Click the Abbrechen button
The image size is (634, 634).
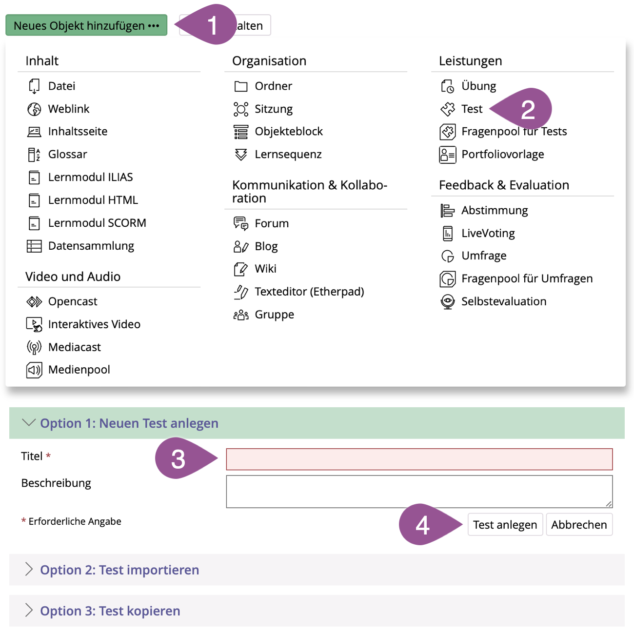(x=579, y=525)
